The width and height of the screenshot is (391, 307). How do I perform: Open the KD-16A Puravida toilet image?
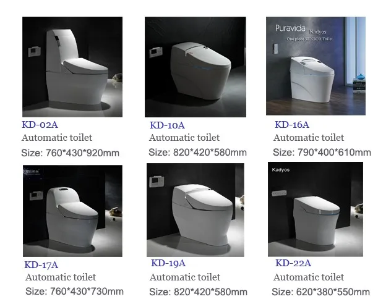[x=316, y=66]
